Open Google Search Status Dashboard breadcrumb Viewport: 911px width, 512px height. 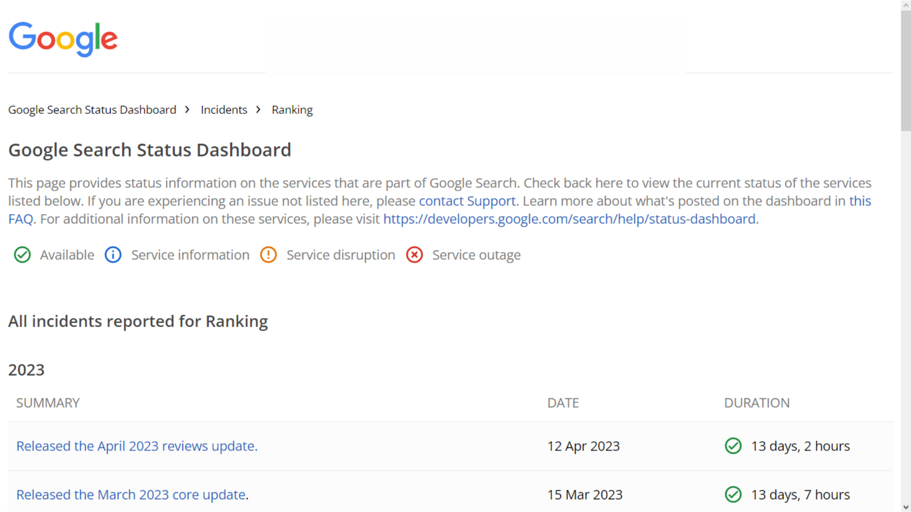[x=92, y=110]
